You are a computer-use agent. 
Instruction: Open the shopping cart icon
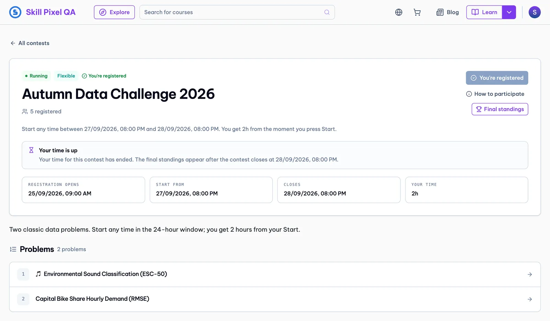click(x=417, y=12)
